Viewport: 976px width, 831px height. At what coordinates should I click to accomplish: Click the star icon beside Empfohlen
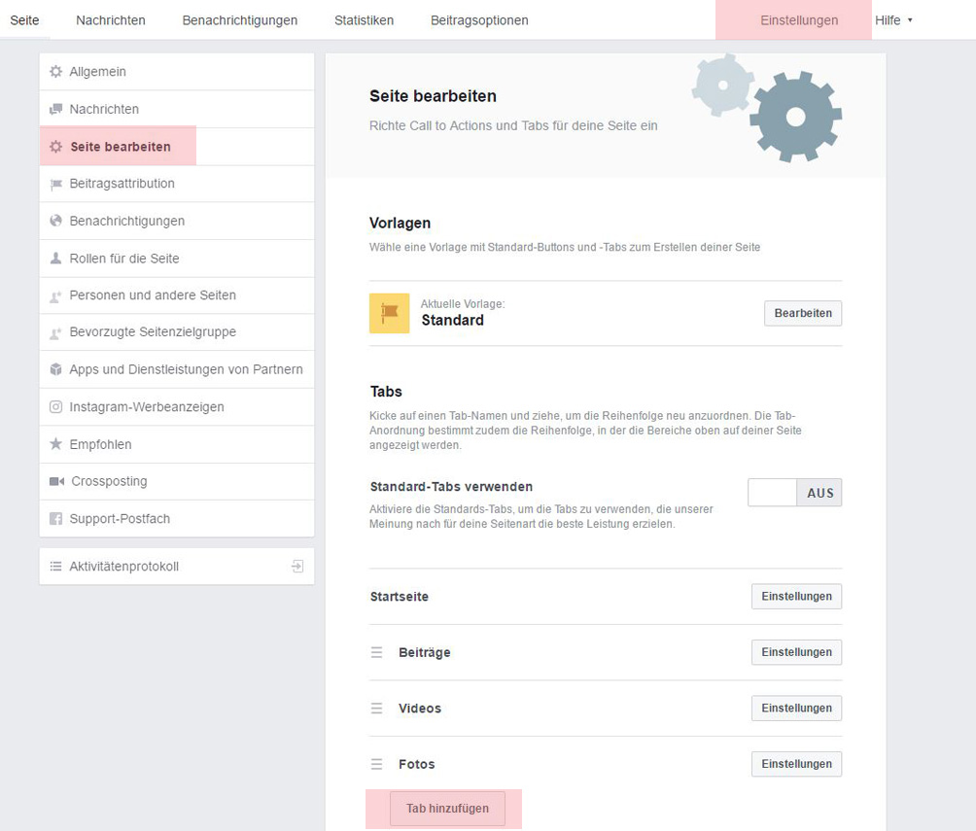[x=55, y=444]
